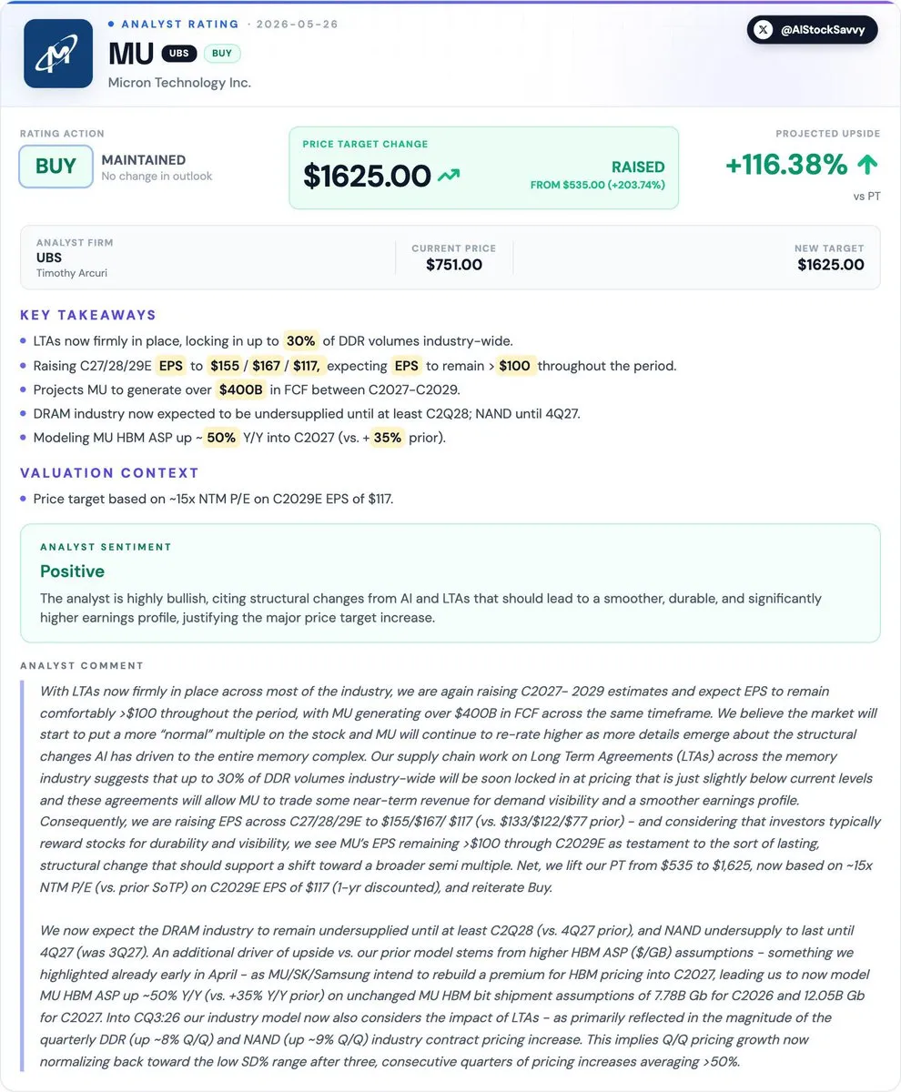901x1092 pixels.
Task: Click the highlighted $155 EPS value
Action: coord(224,366)
